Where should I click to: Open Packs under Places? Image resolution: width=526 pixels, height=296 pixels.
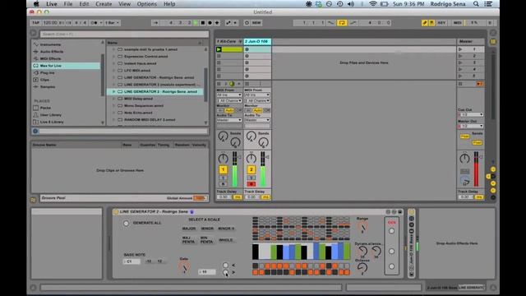pyautogui.click(x=45, y=108)
